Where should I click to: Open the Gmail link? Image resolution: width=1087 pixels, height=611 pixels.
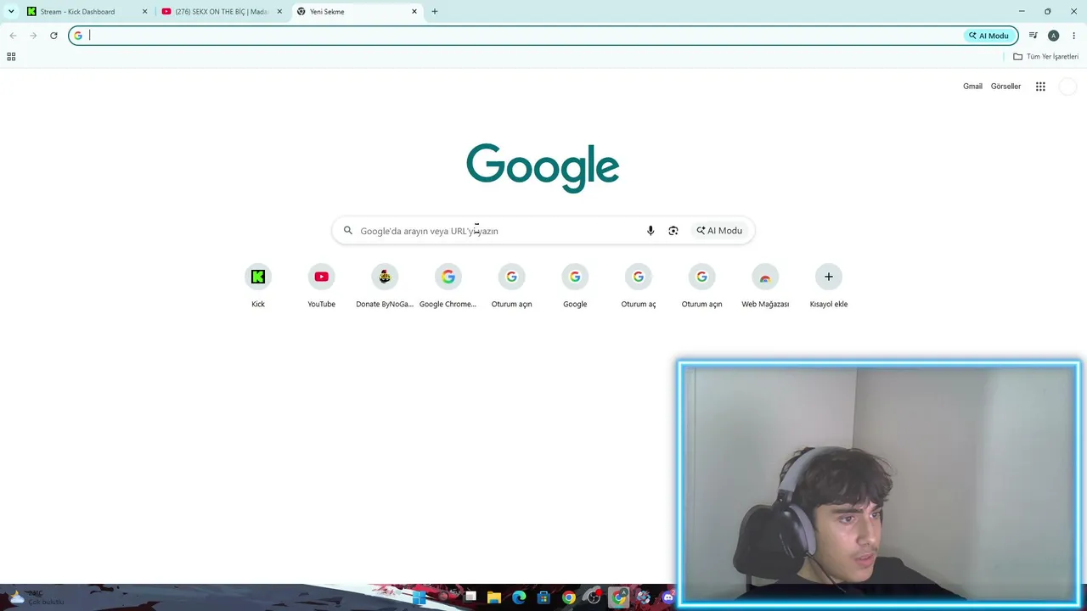pyautogui.click(x=972, y=87)
